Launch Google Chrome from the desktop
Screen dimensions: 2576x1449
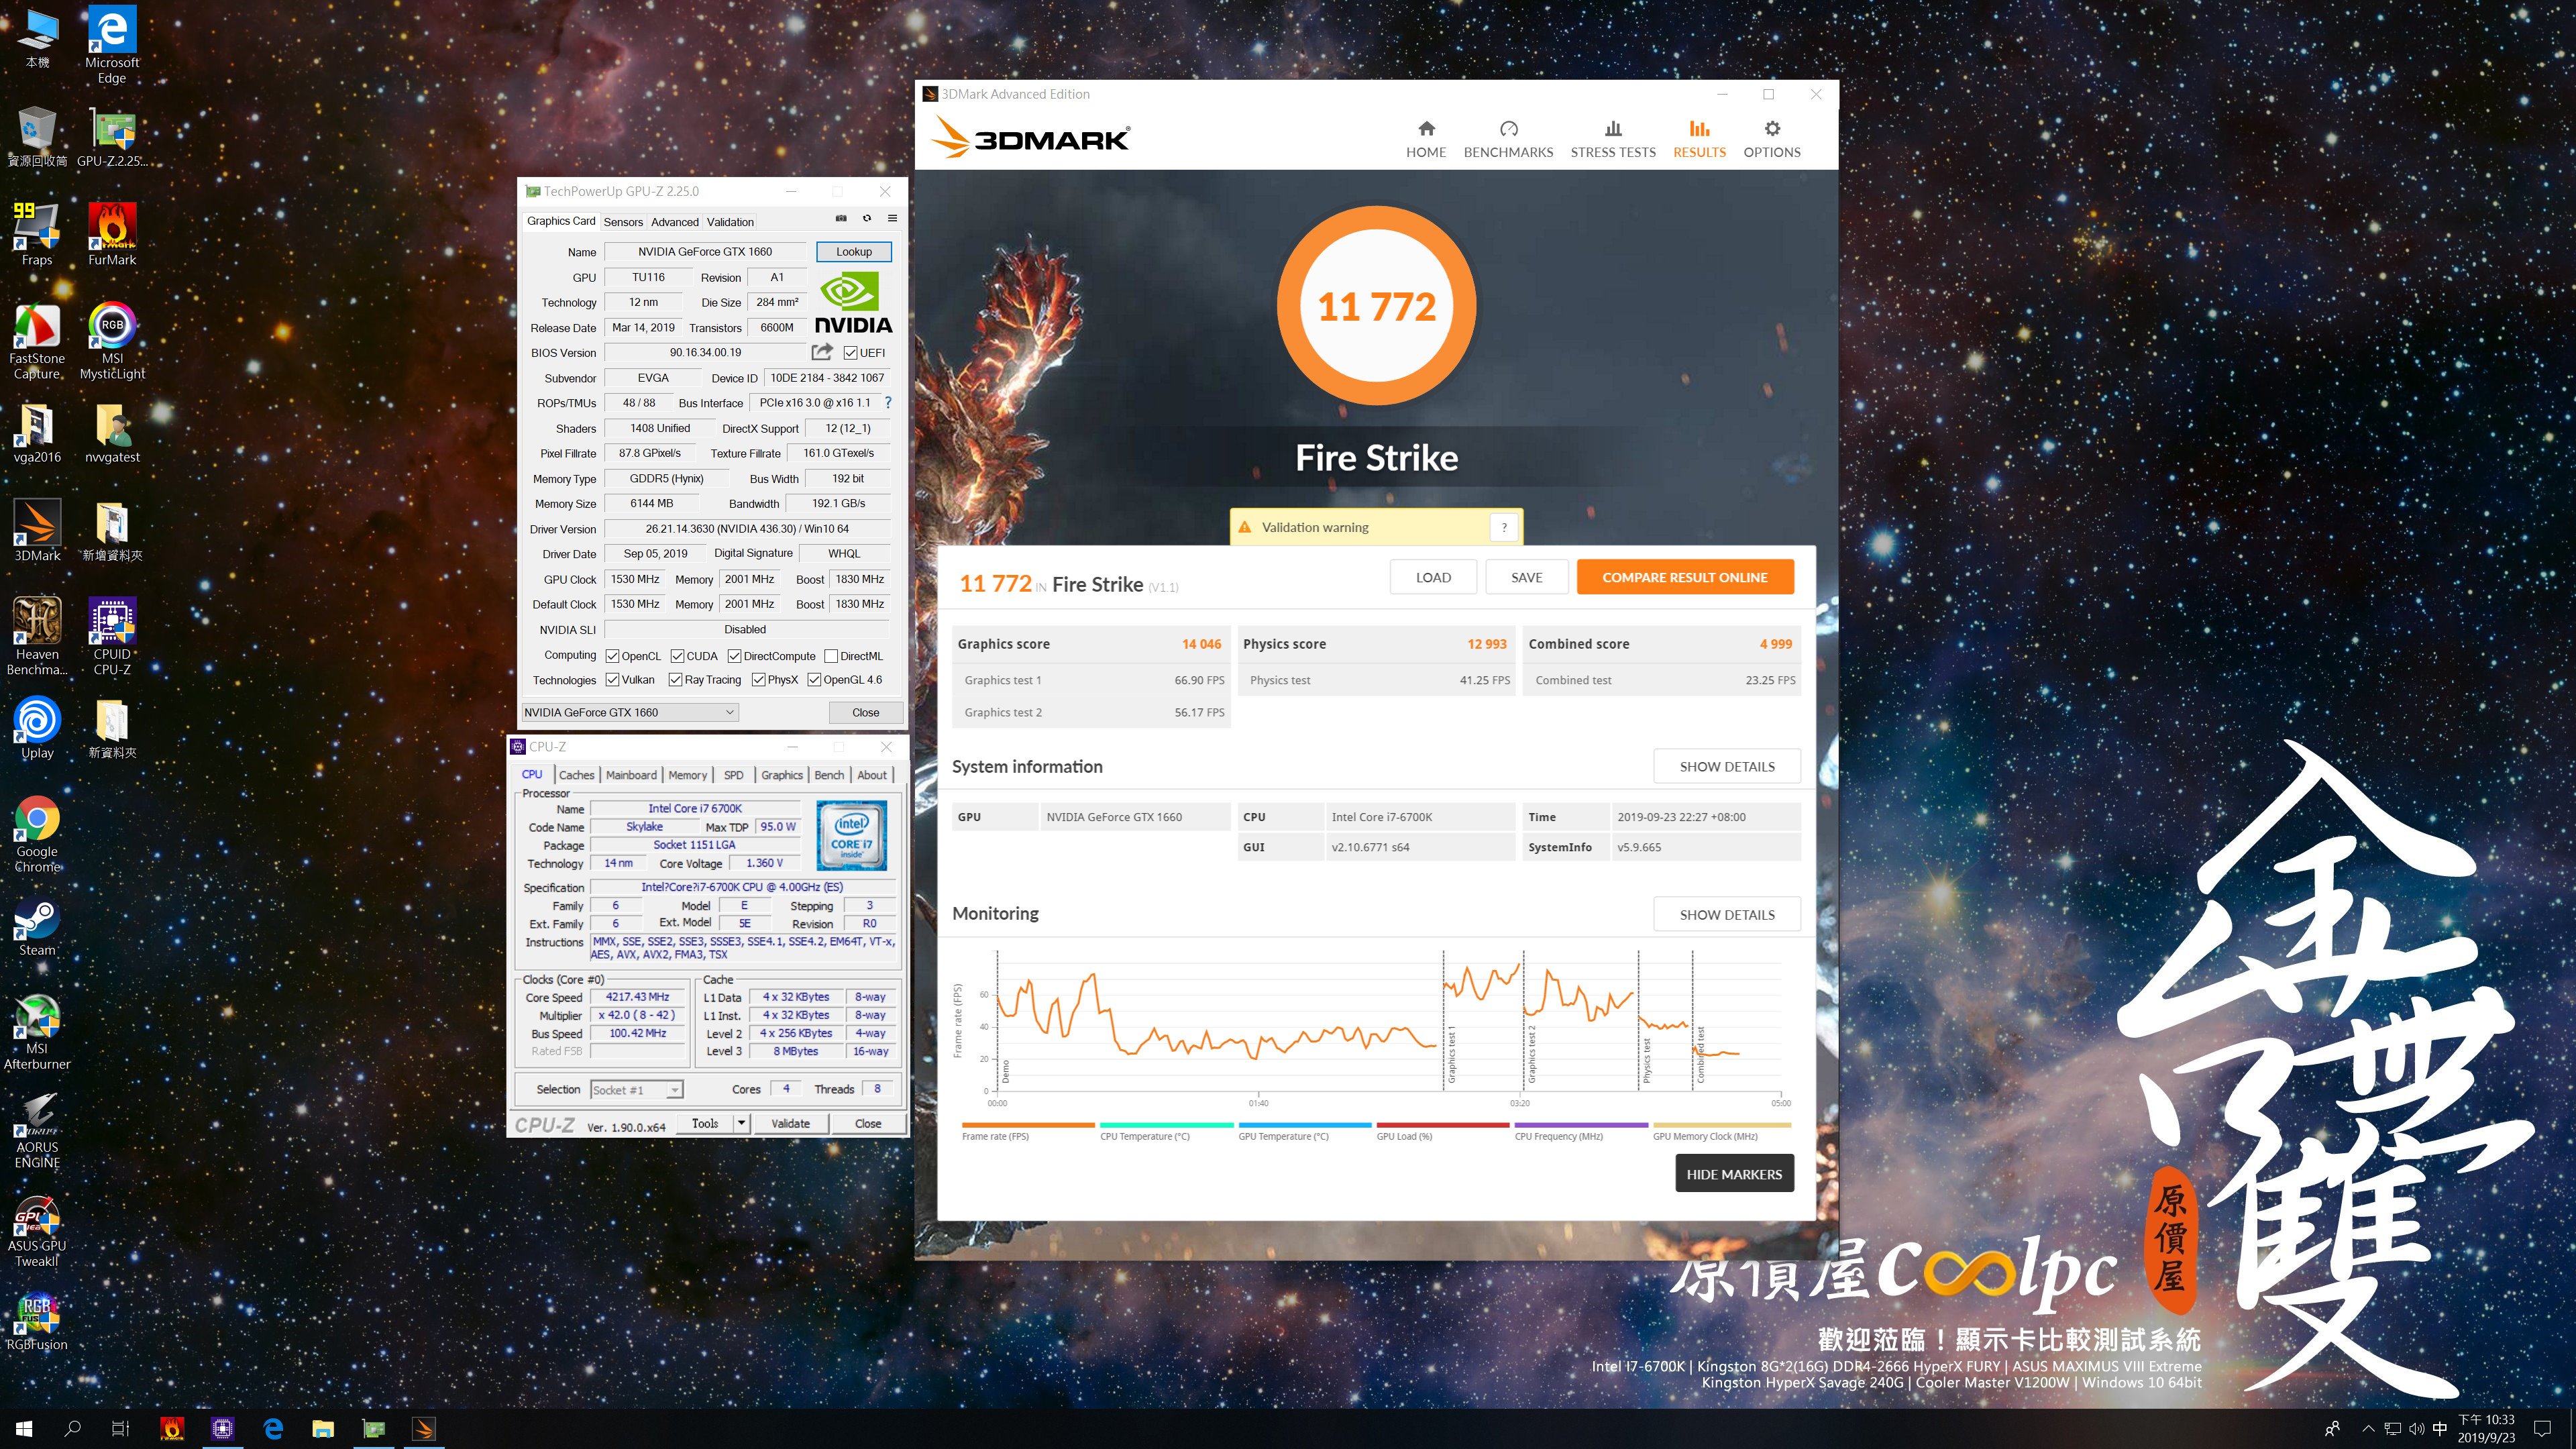pos(37,834)
